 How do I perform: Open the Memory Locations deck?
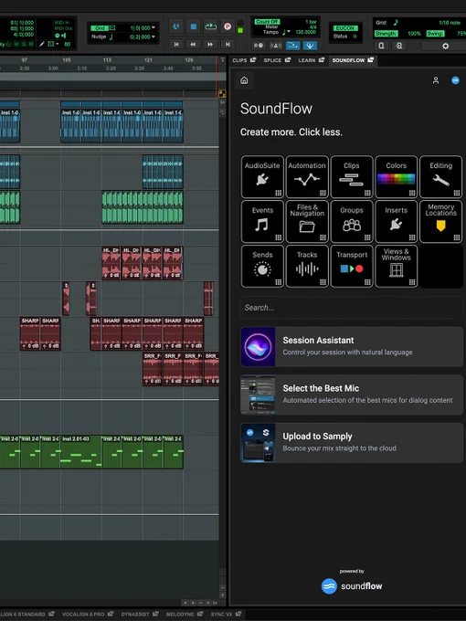[x=440, y=221]
